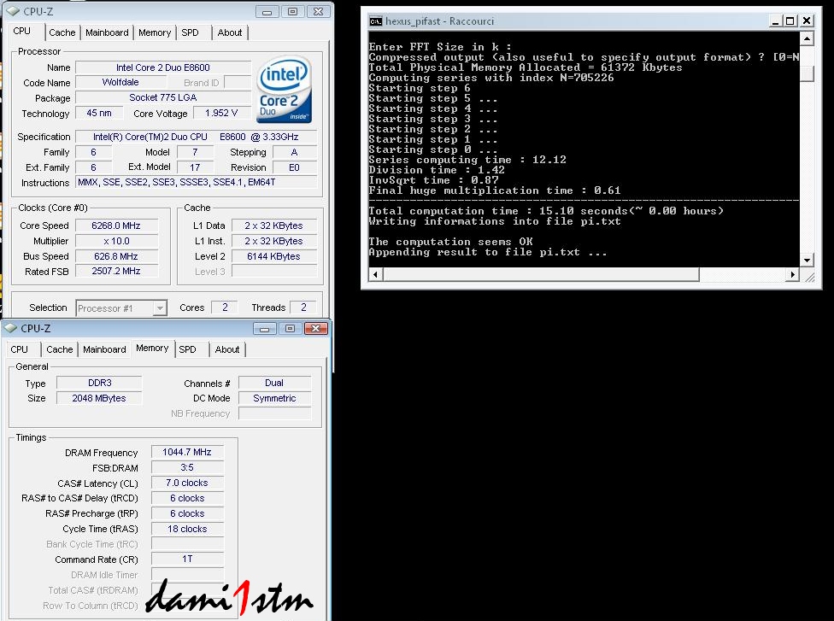Open the SPD tab in top CPU-Z window

[190, 32]
